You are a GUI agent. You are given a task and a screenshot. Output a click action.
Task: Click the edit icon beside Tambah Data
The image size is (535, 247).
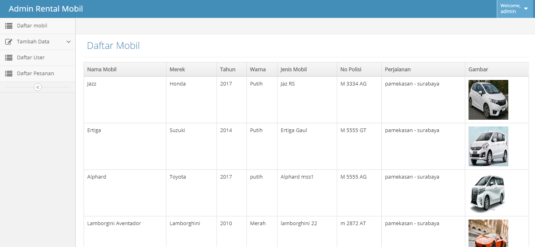pos(9,42)
